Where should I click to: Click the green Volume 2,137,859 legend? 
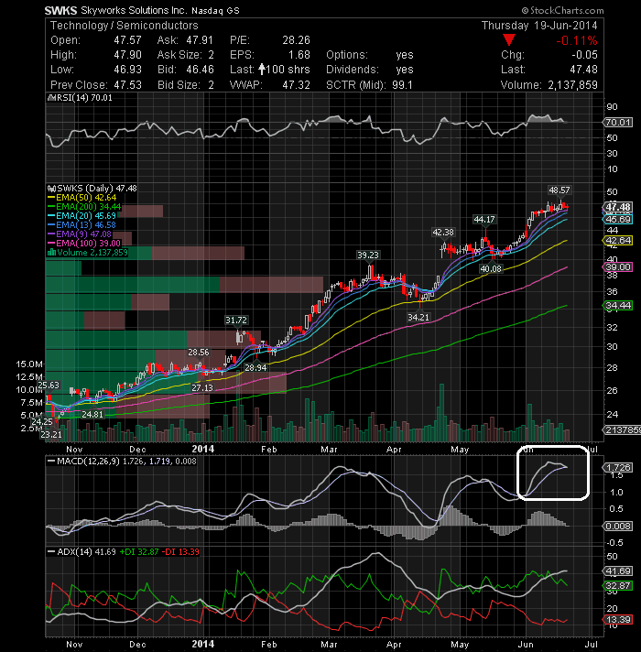coord(88,253)
